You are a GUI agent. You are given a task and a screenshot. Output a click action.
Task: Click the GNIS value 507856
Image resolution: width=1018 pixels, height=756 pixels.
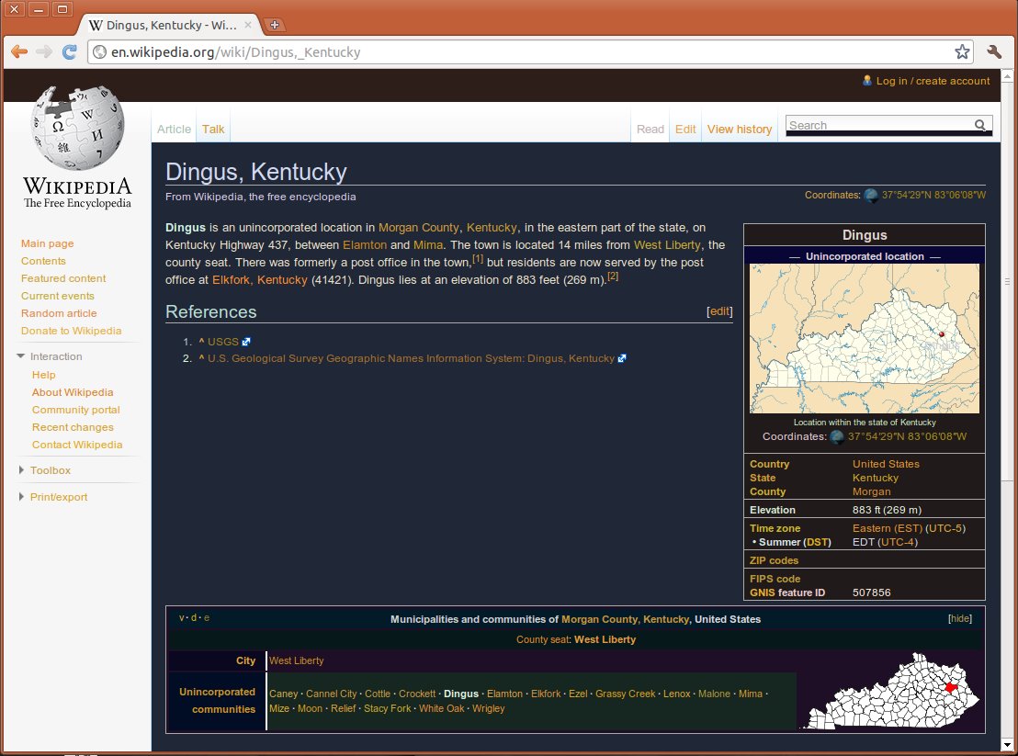coord(871,592)
